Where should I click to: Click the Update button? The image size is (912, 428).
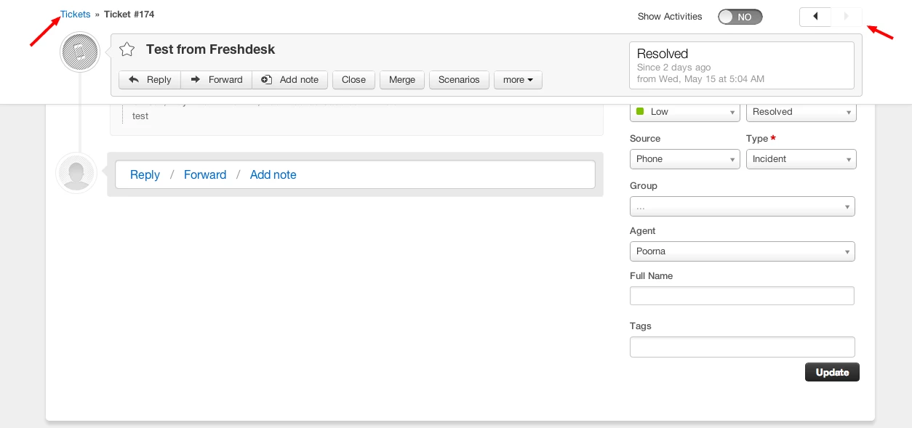(832, 372)
